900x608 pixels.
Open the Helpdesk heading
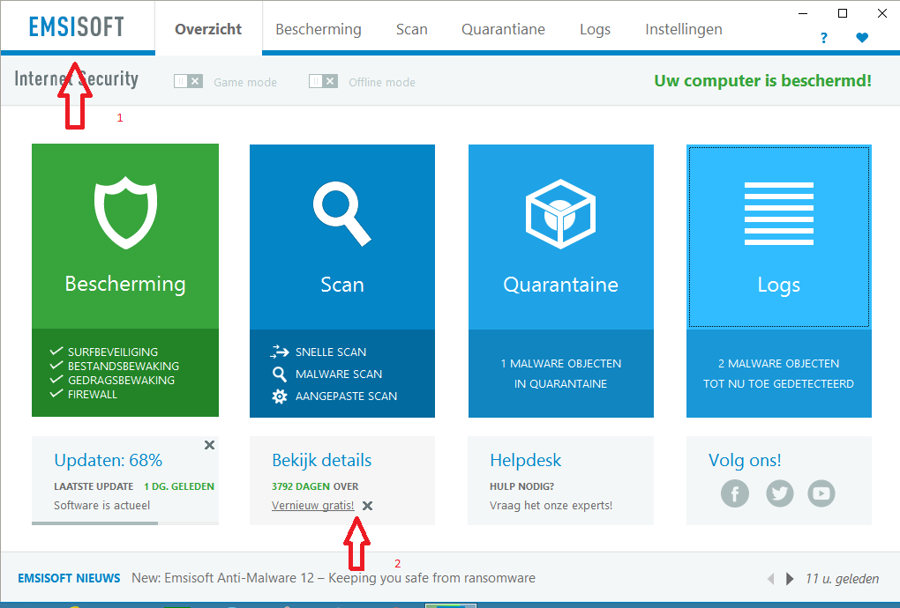pyautogui.click(x=525, y=460)
